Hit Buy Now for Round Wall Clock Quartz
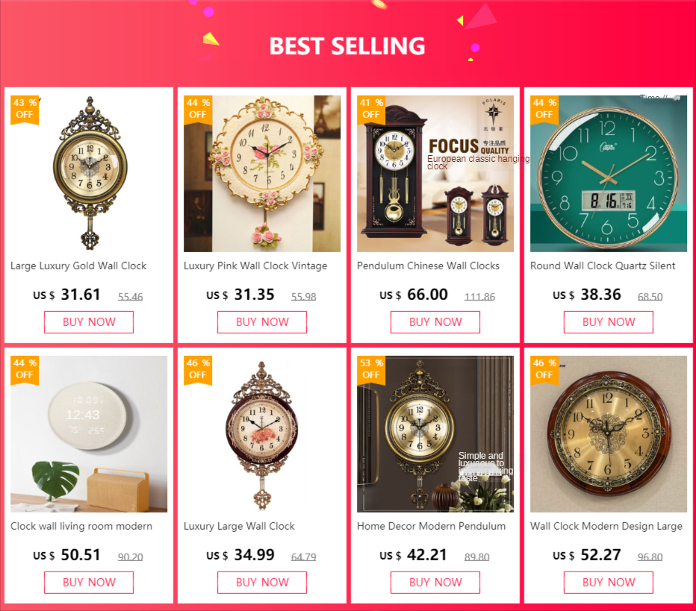 point(609,322)
